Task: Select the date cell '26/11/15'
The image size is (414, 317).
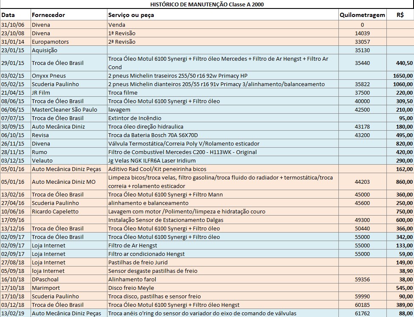Action: (x=16, y=143)
